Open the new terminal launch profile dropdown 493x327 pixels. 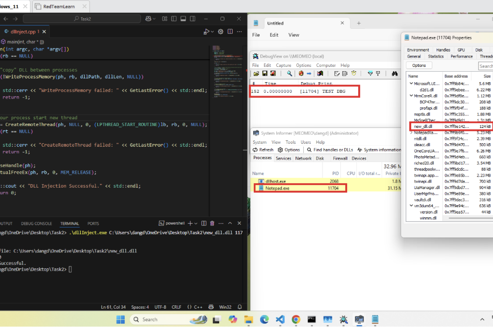pos(196,223)
